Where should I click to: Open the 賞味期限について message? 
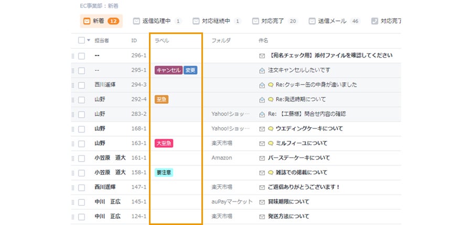[x=289, y=202]
